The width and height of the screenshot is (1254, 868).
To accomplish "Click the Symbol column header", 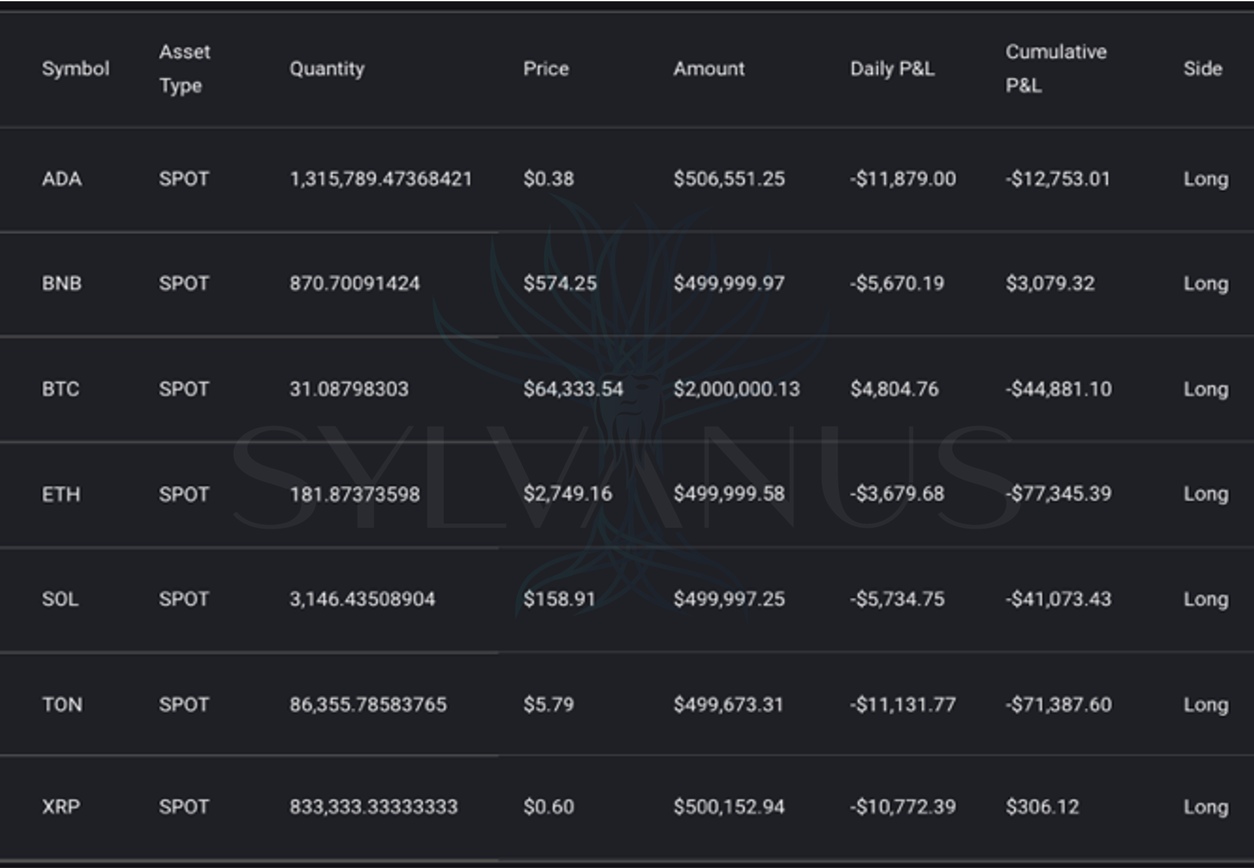I will coord(76,69).
